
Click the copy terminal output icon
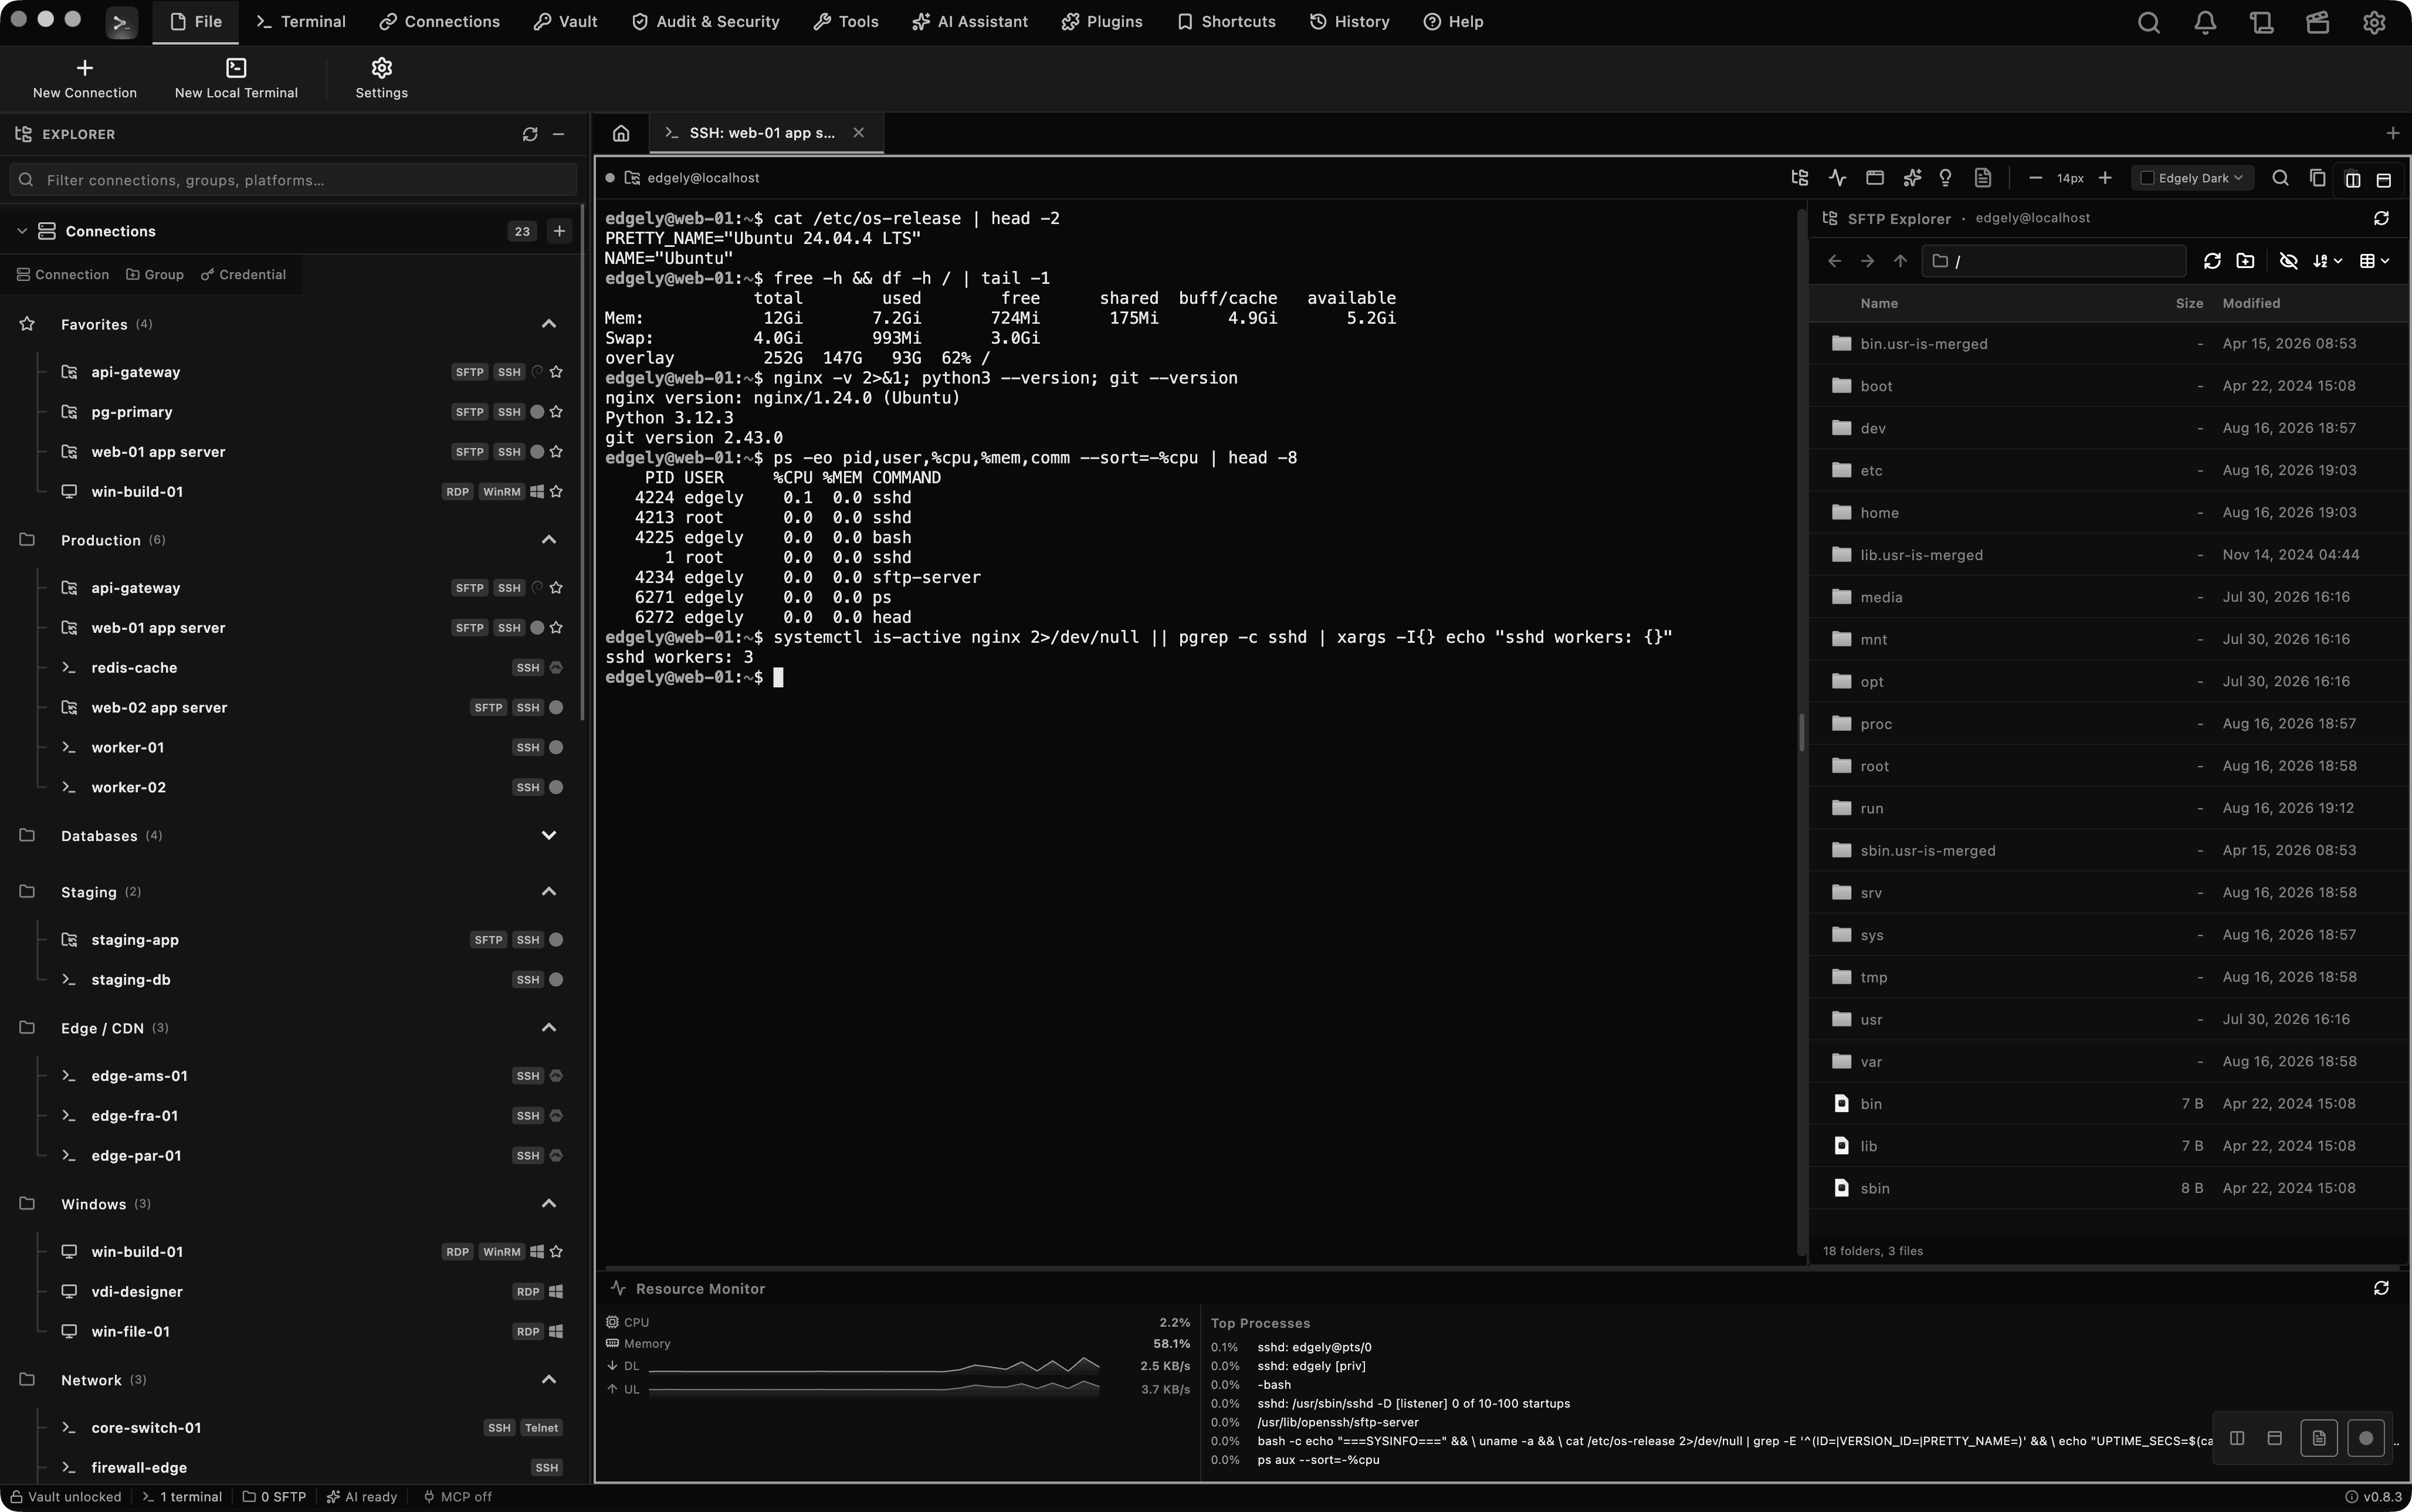[x=2317, y=178]
